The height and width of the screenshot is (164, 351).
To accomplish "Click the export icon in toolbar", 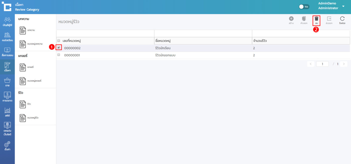I will point(329,19).
